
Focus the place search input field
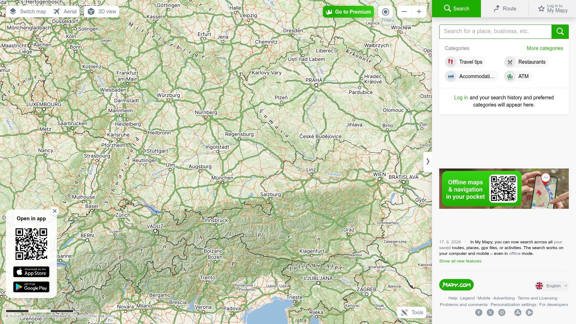pos(495,32)
